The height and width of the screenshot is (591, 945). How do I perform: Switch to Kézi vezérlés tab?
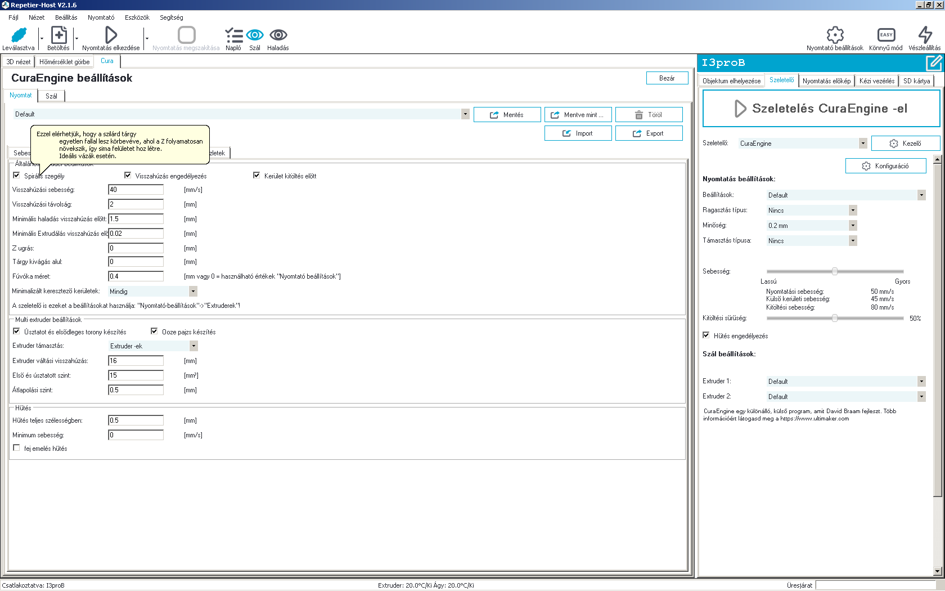pos(876,81)
